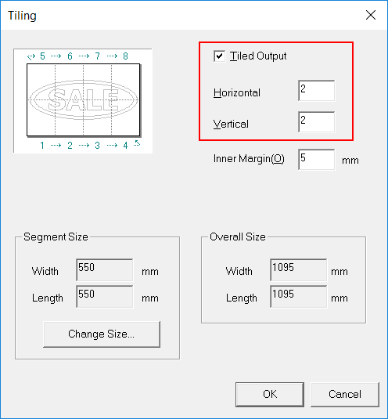Click tile number 8 in preview
Screen dimensions: 388x419
pyautogui.click(x=125, y=56)
